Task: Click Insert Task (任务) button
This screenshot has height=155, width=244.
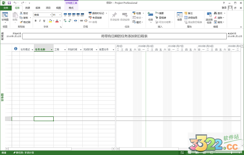Action: pos(151,18)
